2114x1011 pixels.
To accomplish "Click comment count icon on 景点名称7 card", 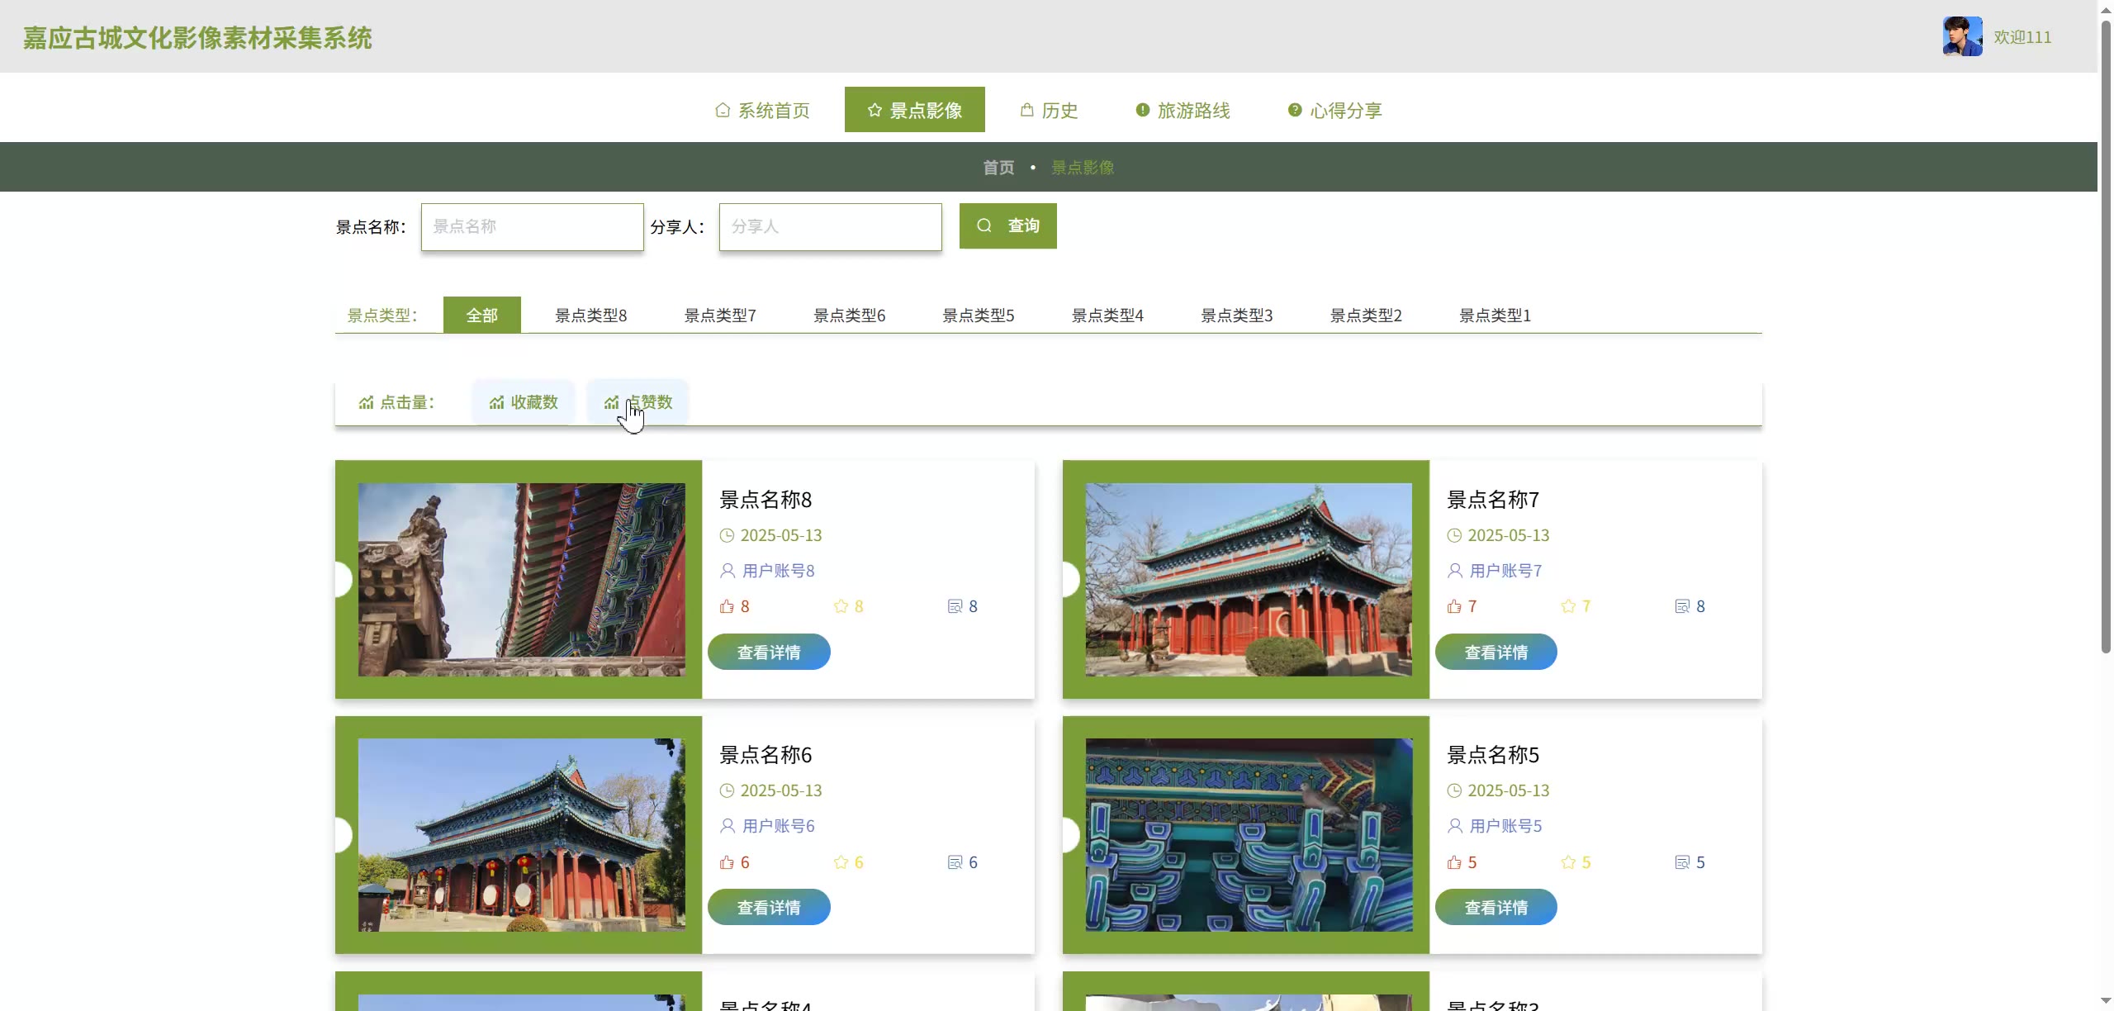I will [x=1682, y=606].
